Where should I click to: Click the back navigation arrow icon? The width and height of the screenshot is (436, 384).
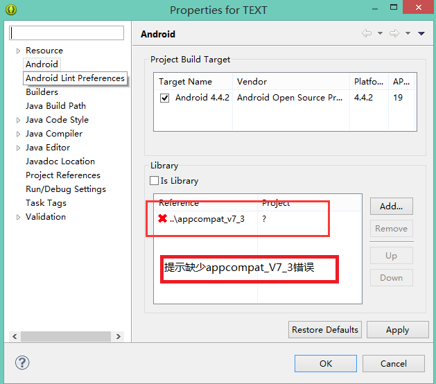click(367, 33)
